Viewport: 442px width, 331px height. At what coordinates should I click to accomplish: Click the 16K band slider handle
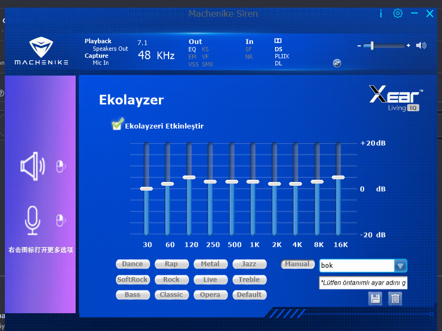[338, 177]
